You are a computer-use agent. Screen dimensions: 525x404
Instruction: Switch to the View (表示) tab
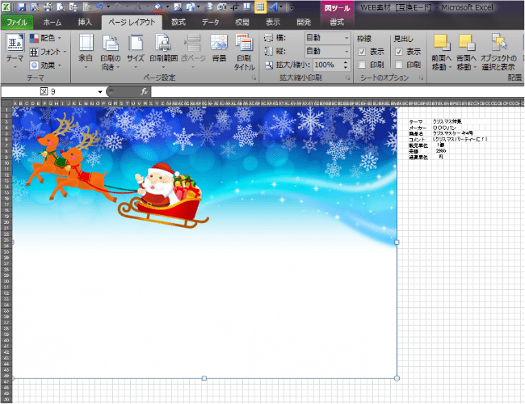(273, 23)
